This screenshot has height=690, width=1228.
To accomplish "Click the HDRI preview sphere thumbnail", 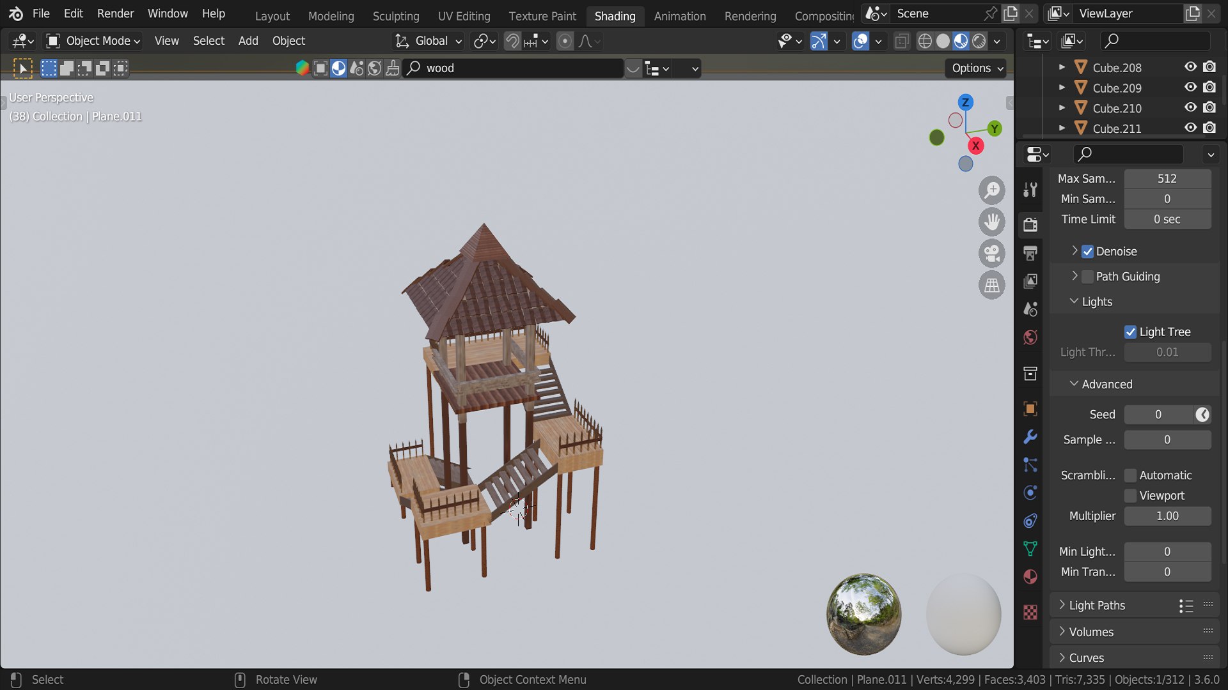I will point(863,614).
